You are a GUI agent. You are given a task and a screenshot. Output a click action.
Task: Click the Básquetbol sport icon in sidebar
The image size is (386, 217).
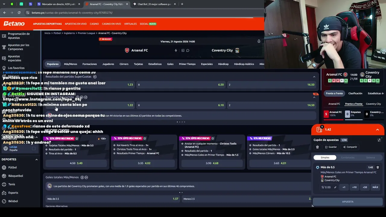4,176
